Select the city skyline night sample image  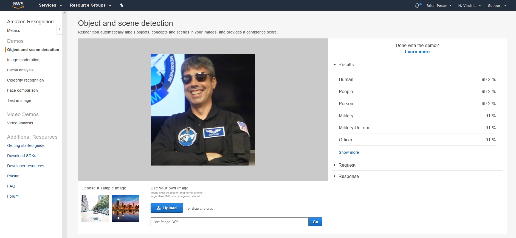tap(125, 209)
